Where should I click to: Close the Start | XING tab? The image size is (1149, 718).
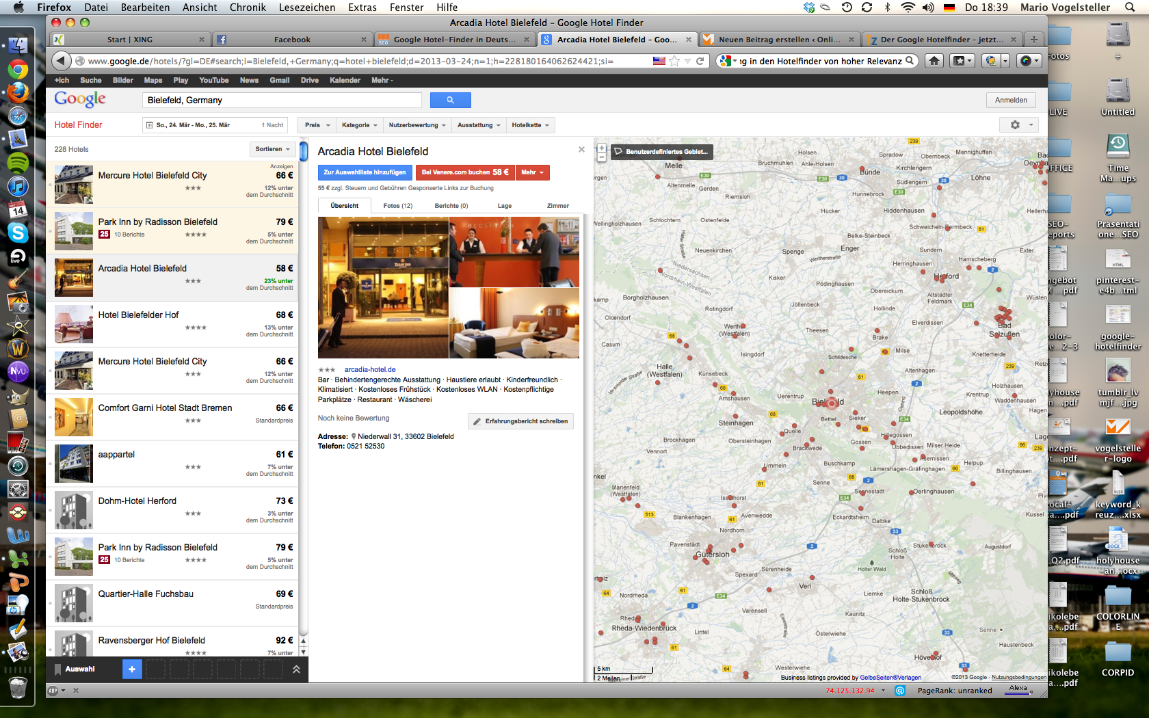202,40
